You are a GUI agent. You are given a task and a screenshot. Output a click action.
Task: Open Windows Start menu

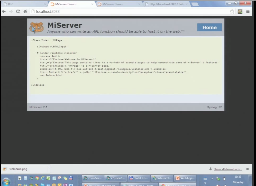pos(6,182)
